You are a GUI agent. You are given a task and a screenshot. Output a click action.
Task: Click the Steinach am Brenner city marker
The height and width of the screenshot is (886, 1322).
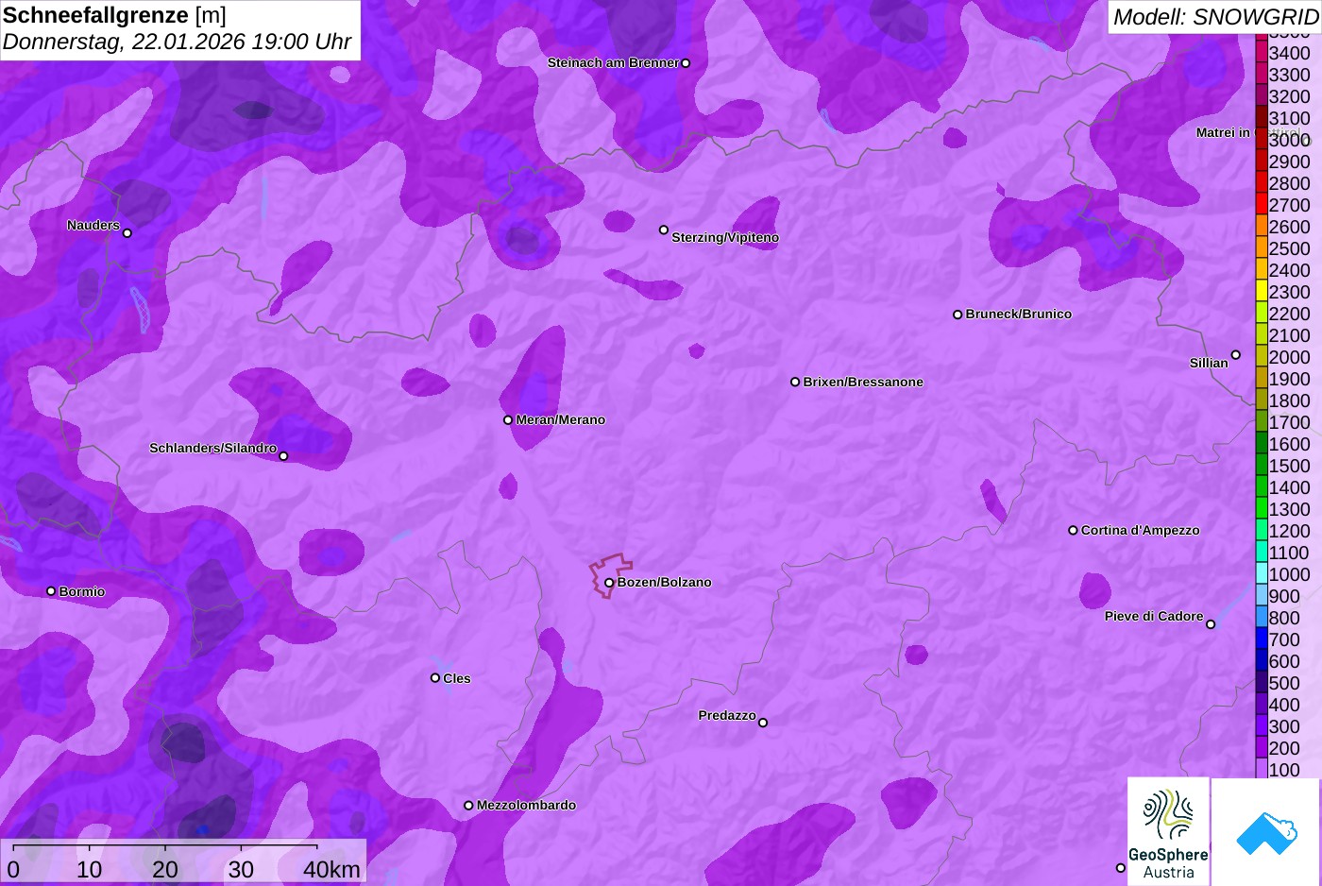tap(686, 63)
